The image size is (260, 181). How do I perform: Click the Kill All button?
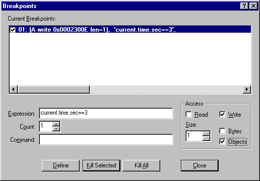pyautogui.click(x=142, y=165)
